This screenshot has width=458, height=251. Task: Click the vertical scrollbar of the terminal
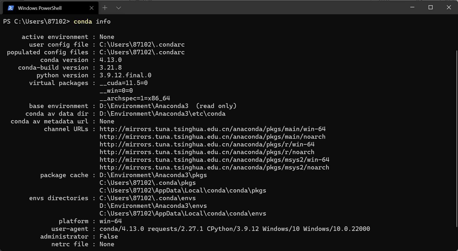(456, 138)
